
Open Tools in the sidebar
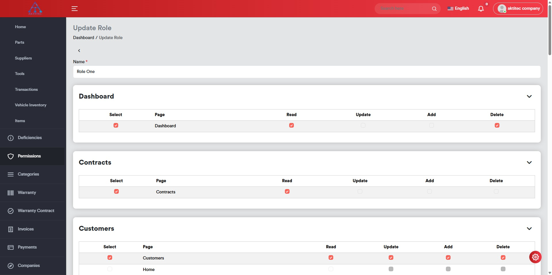(x=20, y=74)
